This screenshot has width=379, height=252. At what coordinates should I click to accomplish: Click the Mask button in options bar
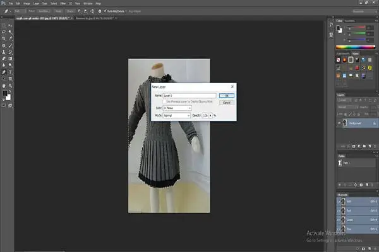58,11
